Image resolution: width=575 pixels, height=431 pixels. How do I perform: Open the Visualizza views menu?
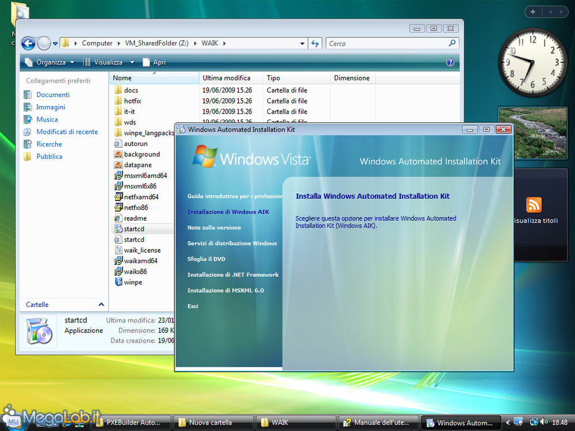tap(109, 62)
